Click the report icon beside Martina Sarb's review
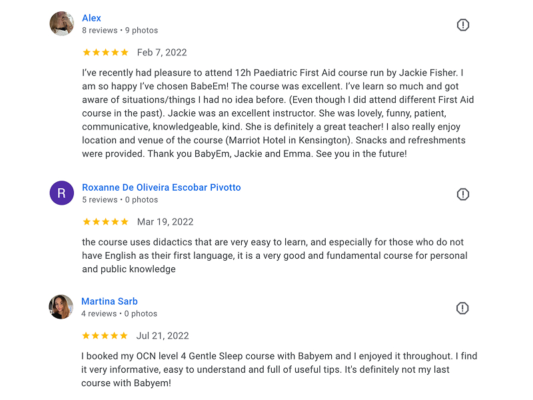 [462, 308]
